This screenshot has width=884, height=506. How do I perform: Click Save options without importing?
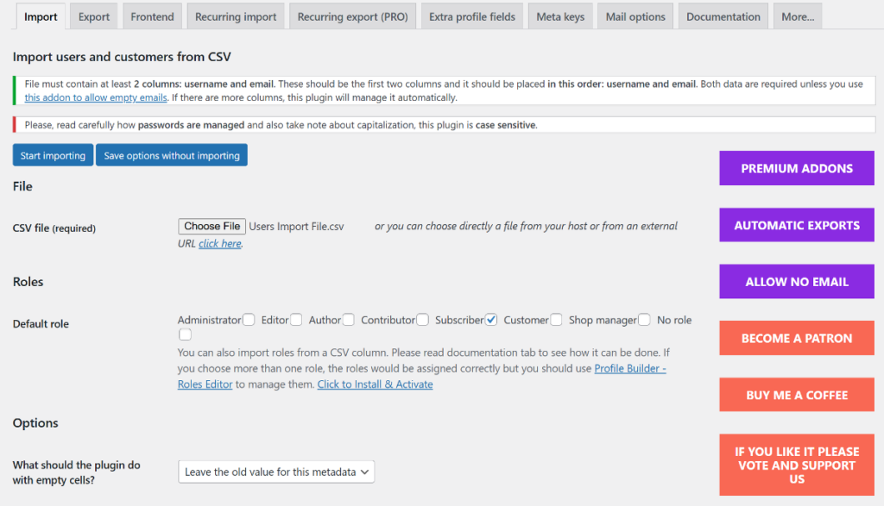[171, 154]
